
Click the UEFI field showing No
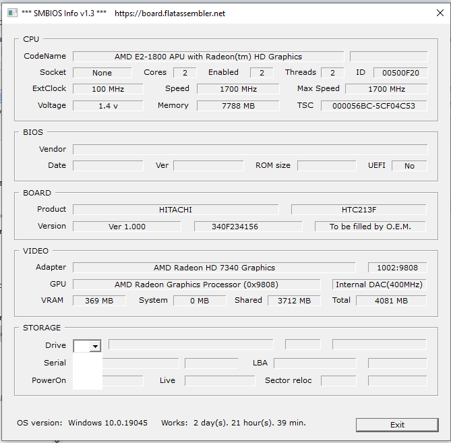[x=409, y=166]
